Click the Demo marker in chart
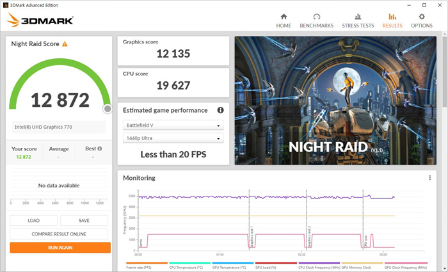Screen dimensions: 448x272 tap(141, 243)
